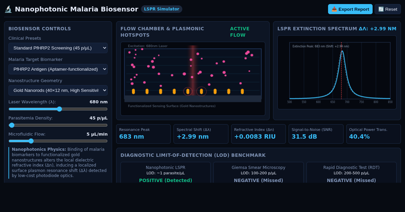Click the LOD: ~1 parasite/µL text
The height and width of the screenshot is (212, 405).
[x=165, y=173]
